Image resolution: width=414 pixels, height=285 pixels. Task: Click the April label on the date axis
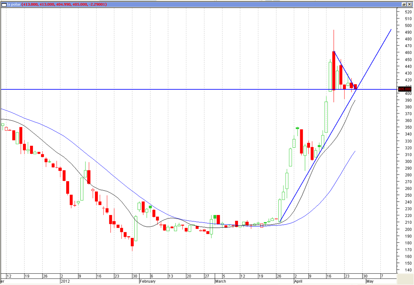299,281
